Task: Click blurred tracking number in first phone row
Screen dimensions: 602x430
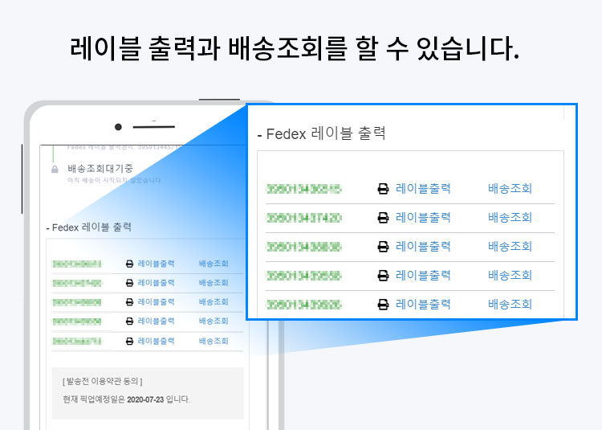Action: click(77, 264)
